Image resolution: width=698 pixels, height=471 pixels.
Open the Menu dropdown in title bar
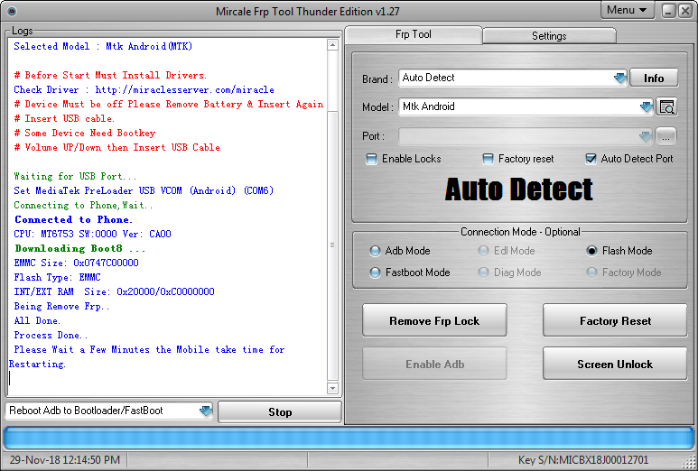[x=627, y=10]
